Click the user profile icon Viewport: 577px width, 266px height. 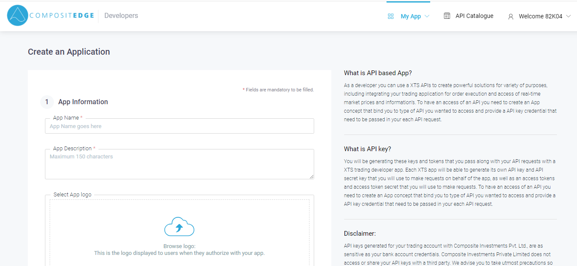click(x=511, y=17)
